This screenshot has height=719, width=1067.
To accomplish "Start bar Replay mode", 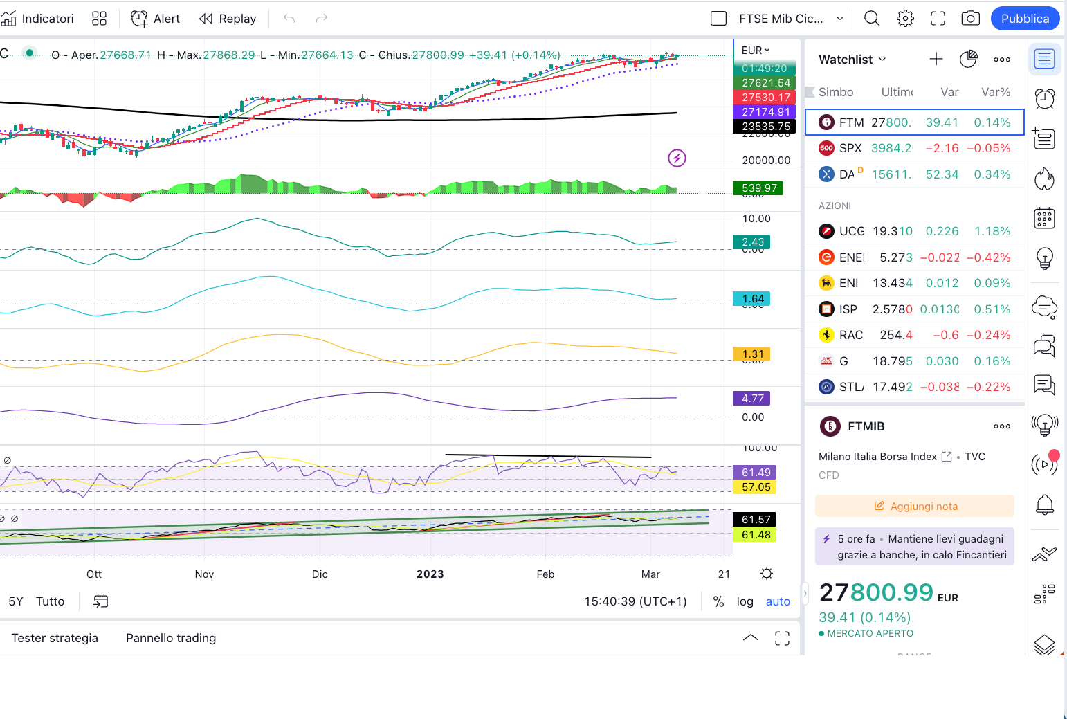I will 228,19.
